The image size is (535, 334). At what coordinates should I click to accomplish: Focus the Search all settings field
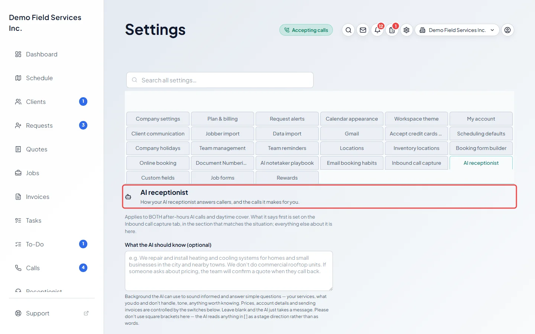pos(220,80)
